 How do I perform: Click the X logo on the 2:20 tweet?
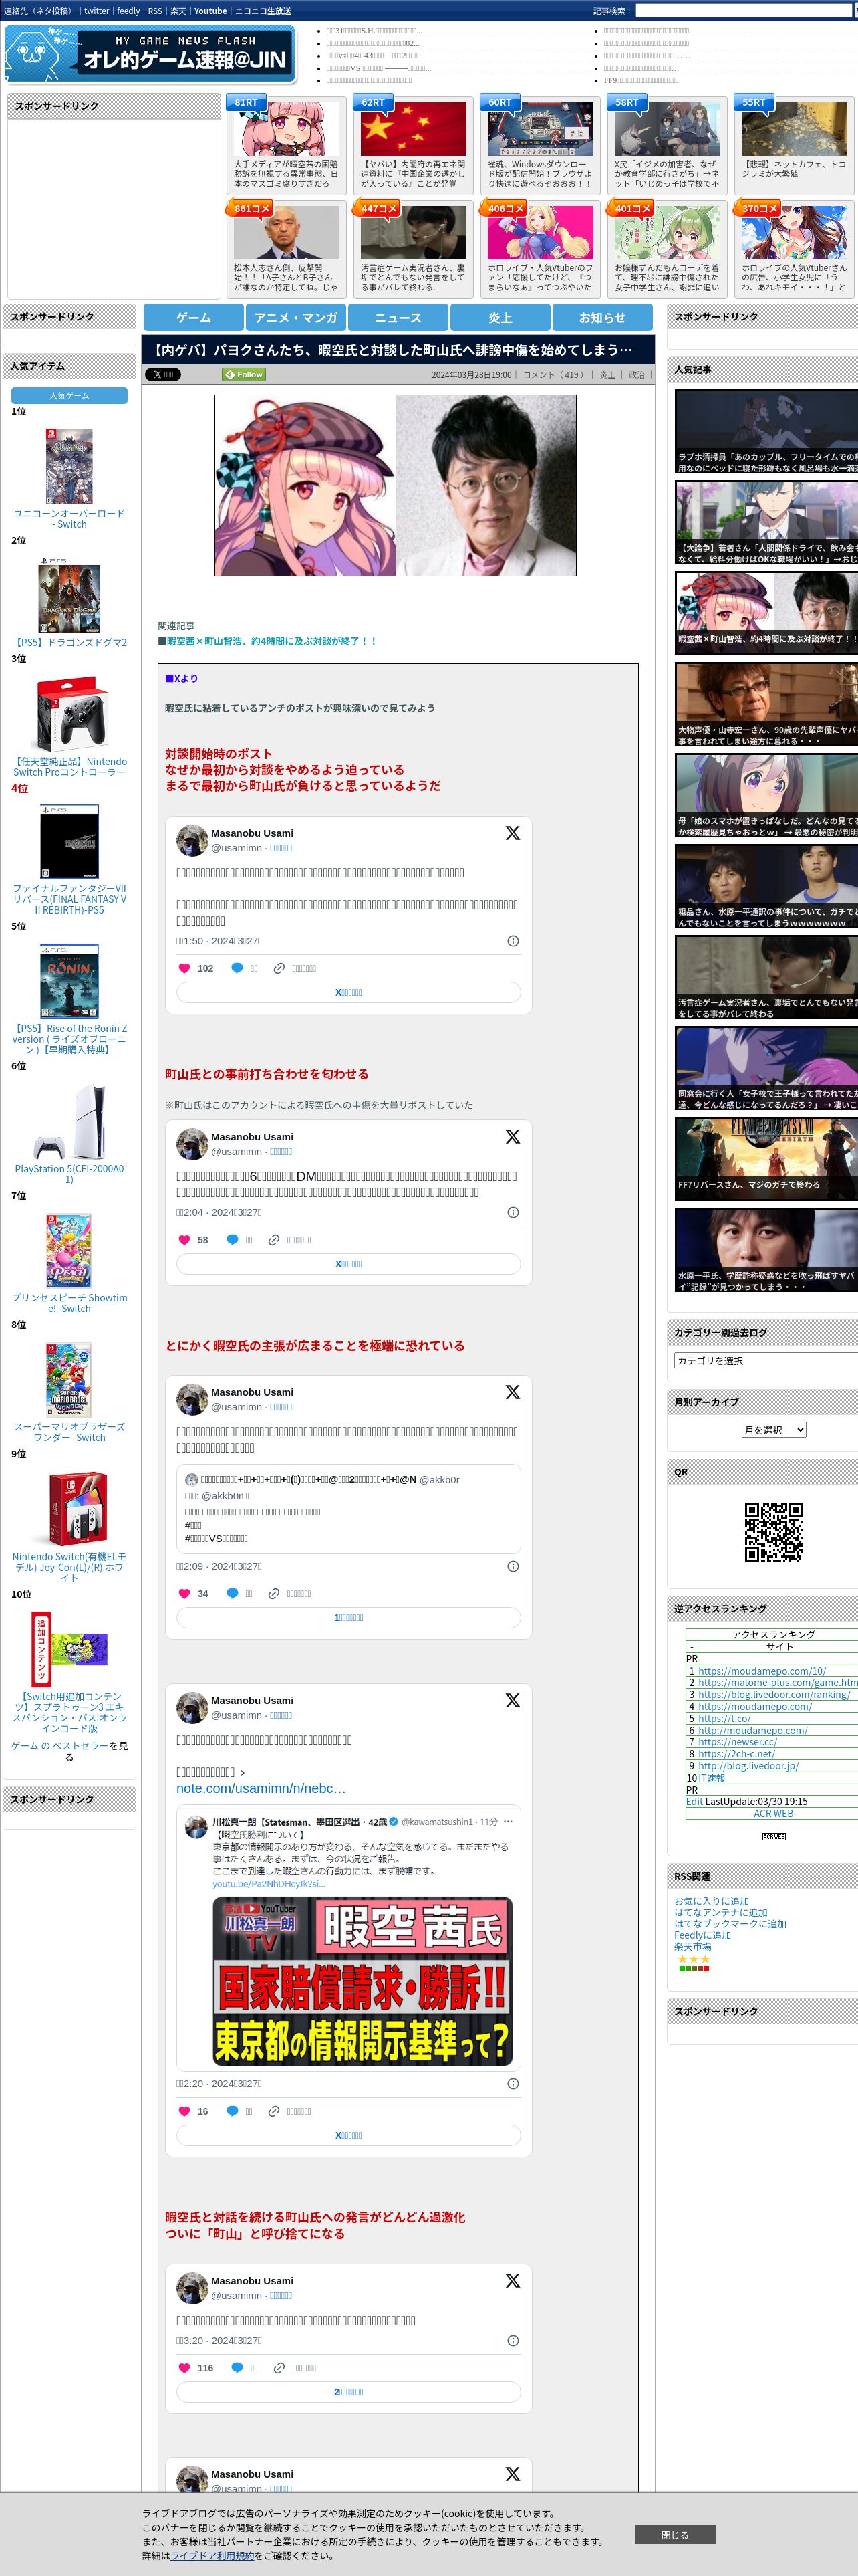pos(513,1700)
